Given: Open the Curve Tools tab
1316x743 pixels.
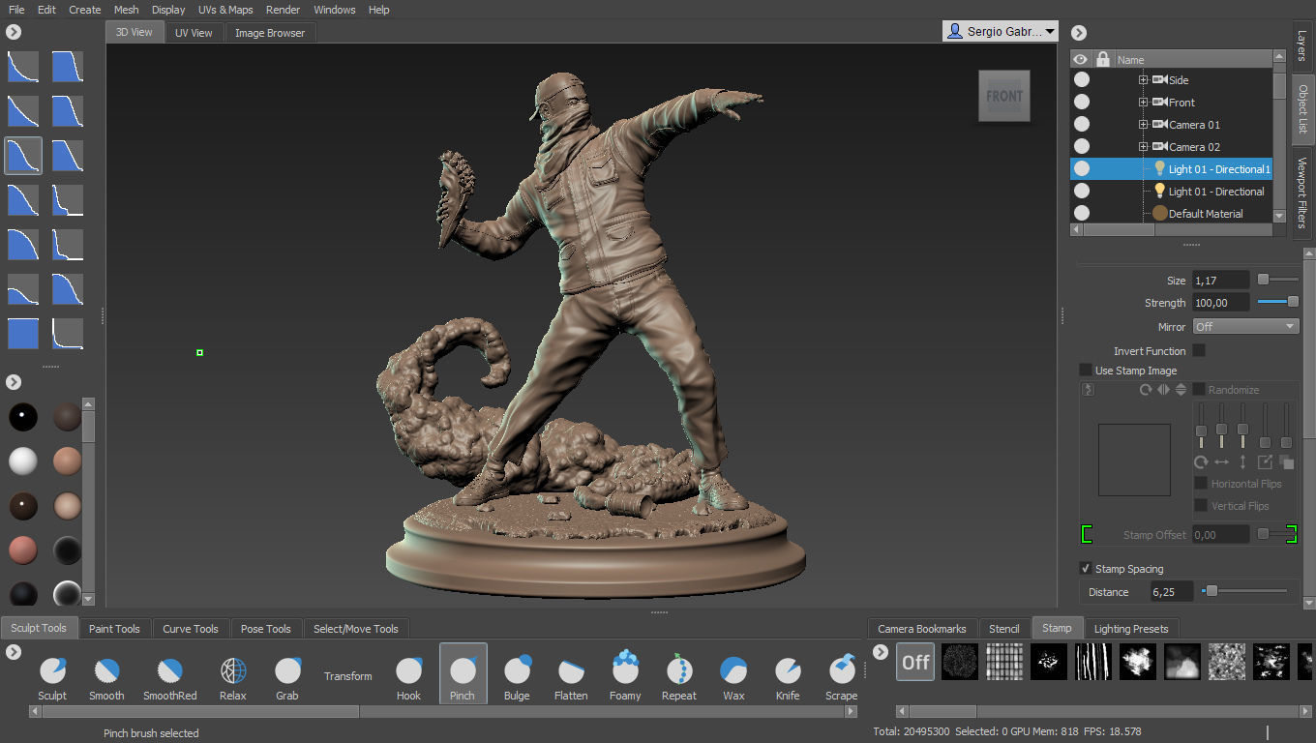Looking at the screenshot, I should click(x=191, y=629).
